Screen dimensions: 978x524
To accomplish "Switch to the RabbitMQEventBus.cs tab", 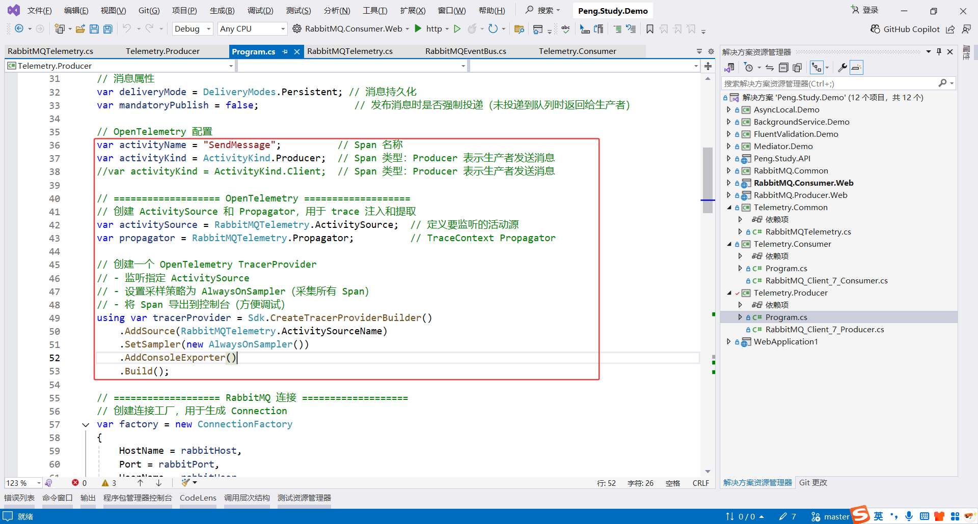I will (x=466, y=51).
